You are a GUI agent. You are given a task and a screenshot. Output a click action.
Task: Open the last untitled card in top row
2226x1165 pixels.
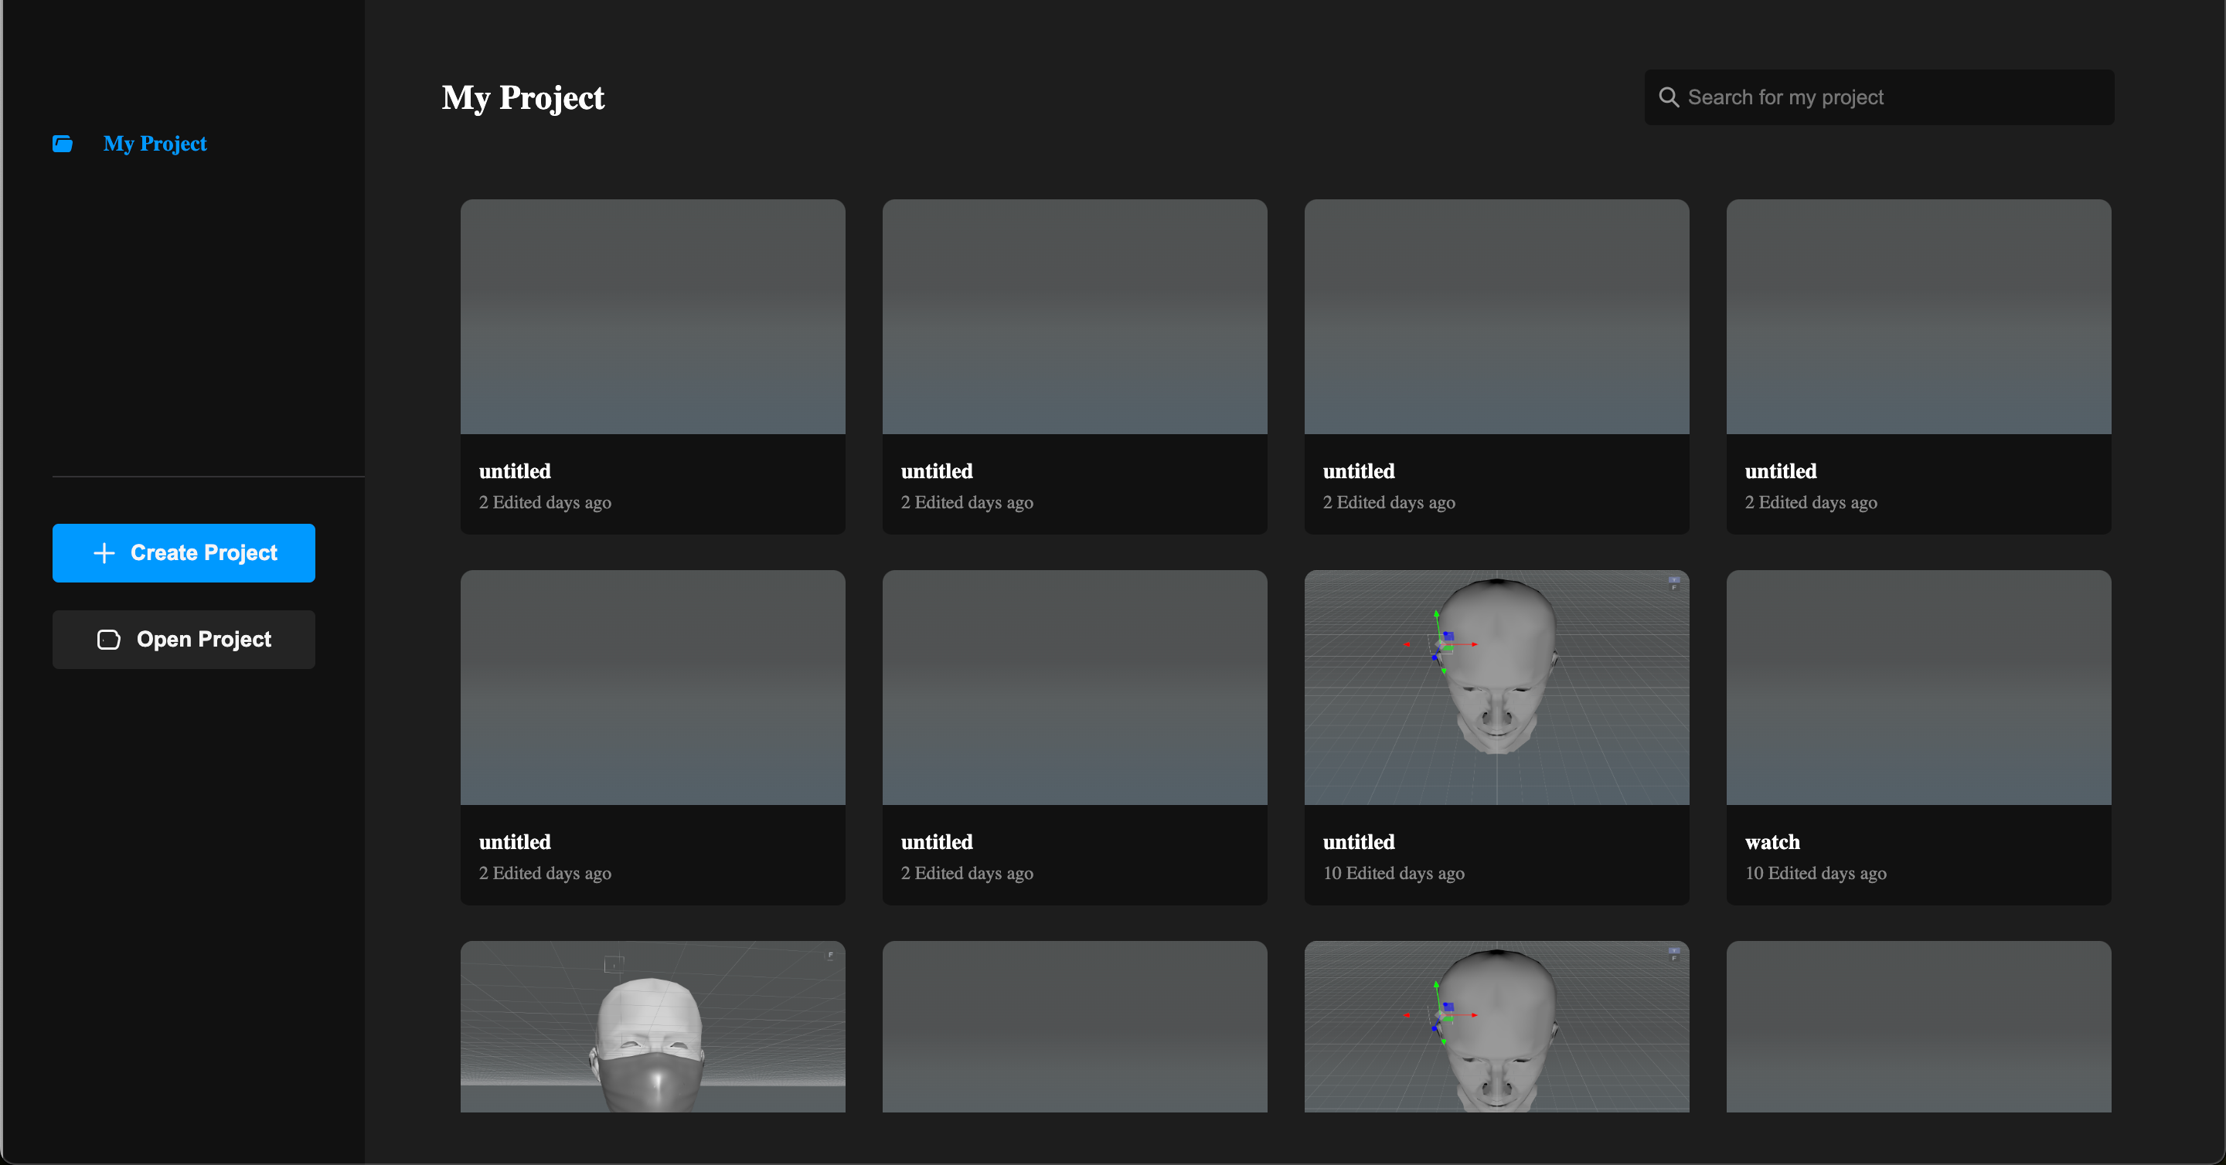(1918, 366)
